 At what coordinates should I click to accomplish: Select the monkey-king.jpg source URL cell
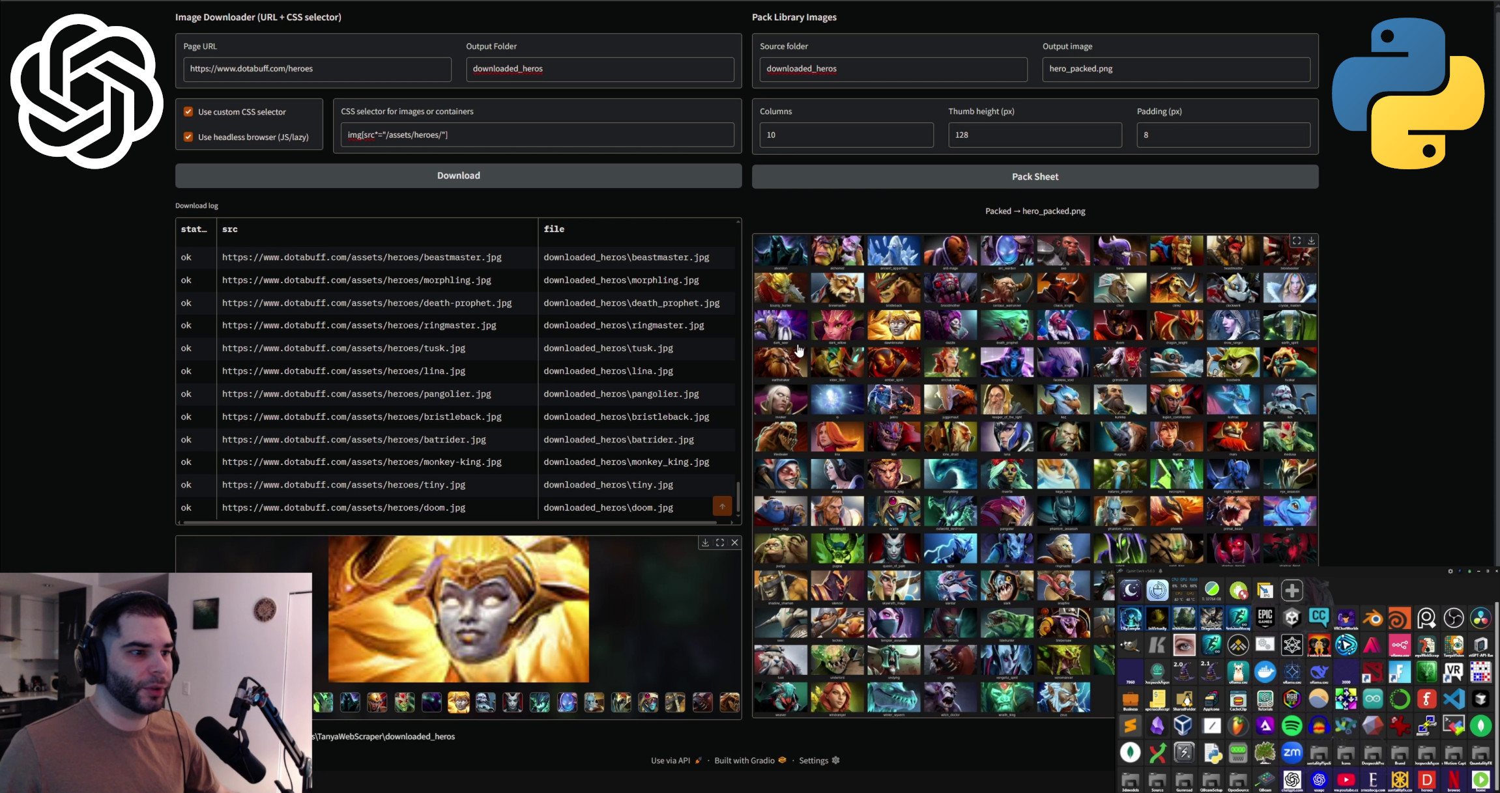click(x=377, y=462)
